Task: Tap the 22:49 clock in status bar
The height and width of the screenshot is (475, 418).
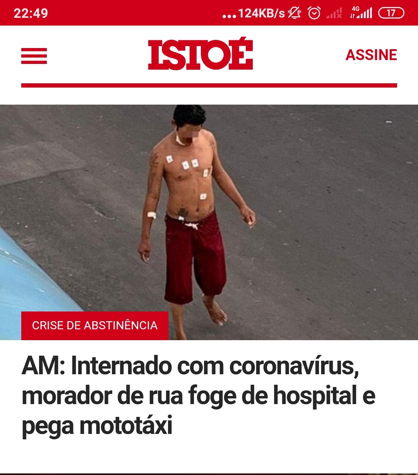Action: click(x=31, y=13)
